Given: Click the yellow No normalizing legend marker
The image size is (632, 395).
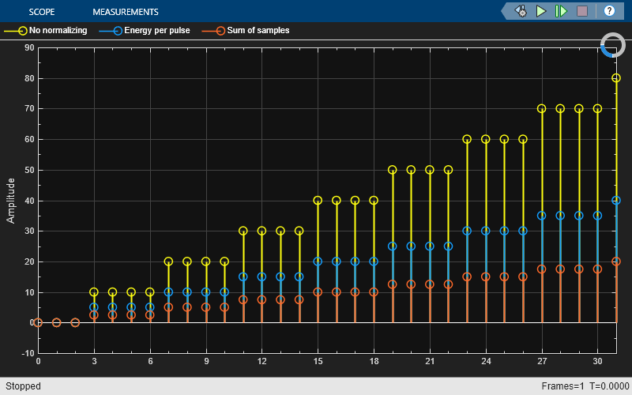Looking at the screenshot, I should (x=21, y=31).
